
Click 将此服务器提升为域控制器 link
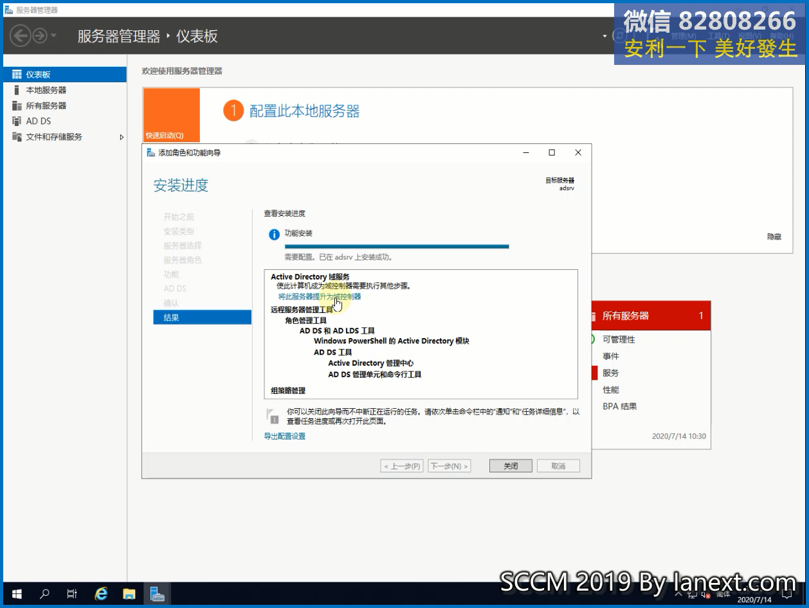tap(320, 296)
